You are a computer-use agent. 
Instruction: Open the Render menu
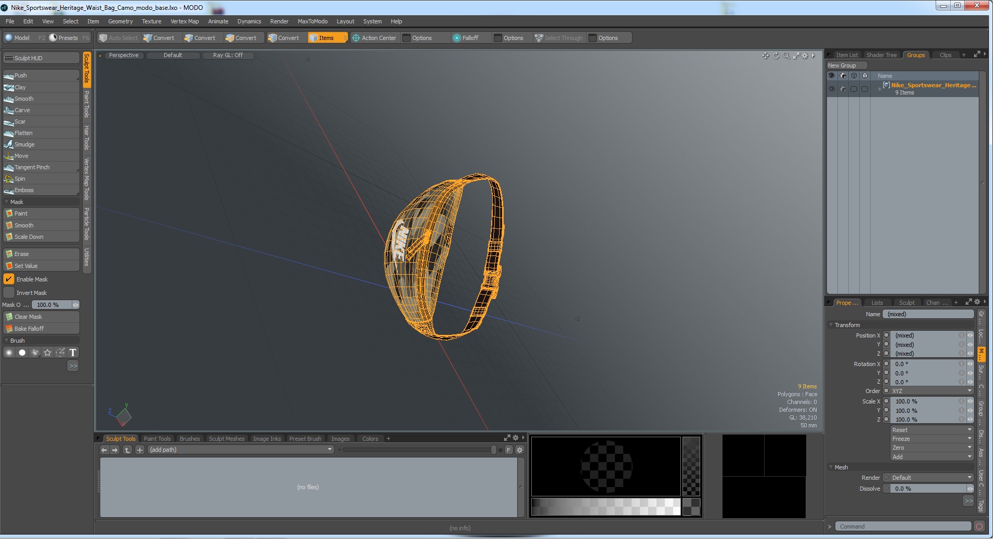279,22
